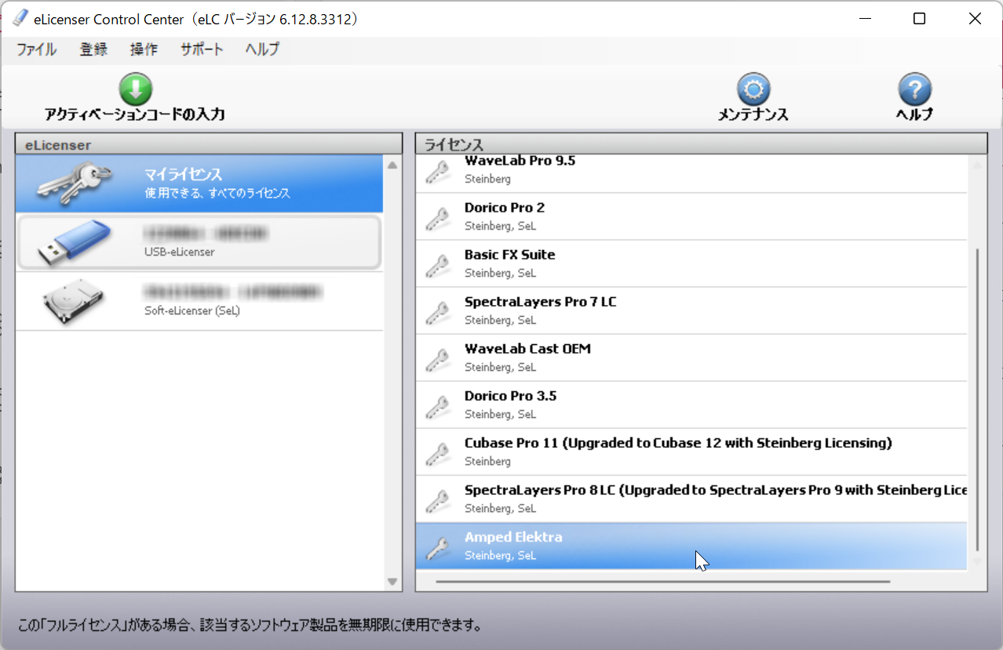This screenshot has height=650, width=1003.
Task: Click the key icon beside WaveLab Cast OEM
Action: click(x=437, y=358)
